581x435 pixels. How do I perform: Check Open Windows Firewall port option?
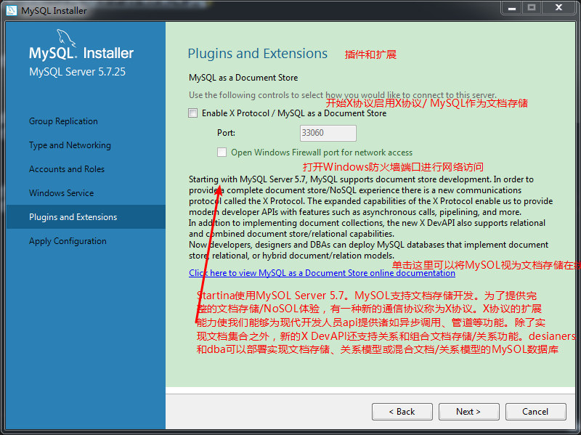(222, 153)
